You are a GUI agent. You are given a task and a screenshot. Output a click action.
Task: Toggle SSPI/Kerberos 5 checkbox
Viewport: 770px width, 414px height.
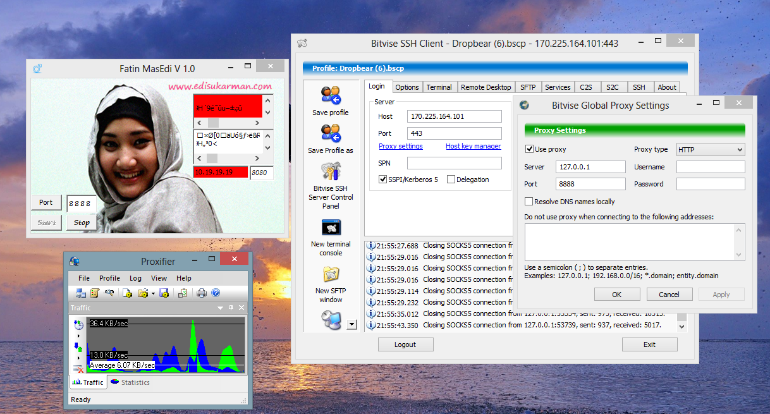pyautogui.click(x=382, y=180)
